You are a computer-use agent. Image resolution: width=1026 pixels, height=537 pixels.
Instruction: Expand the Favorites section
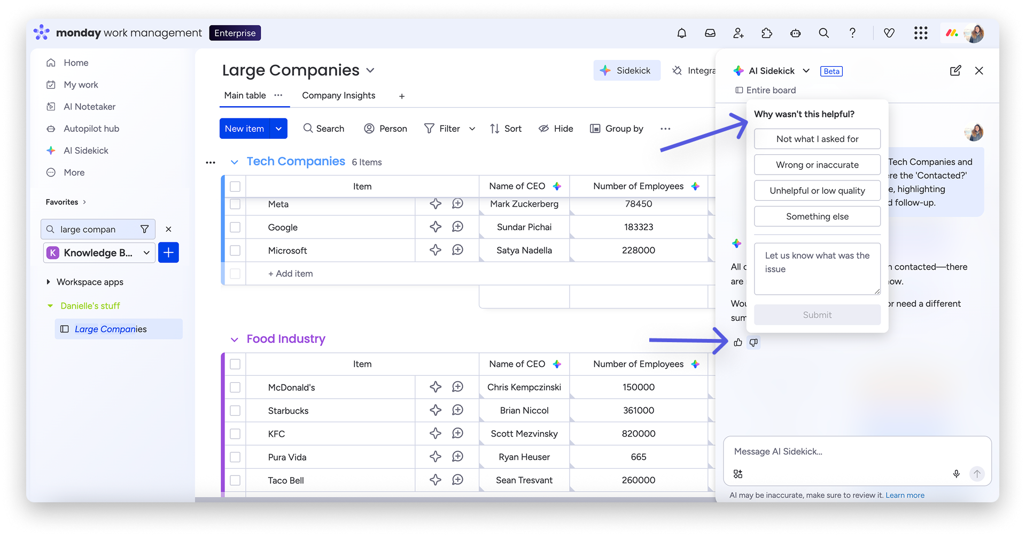(84, 202)
